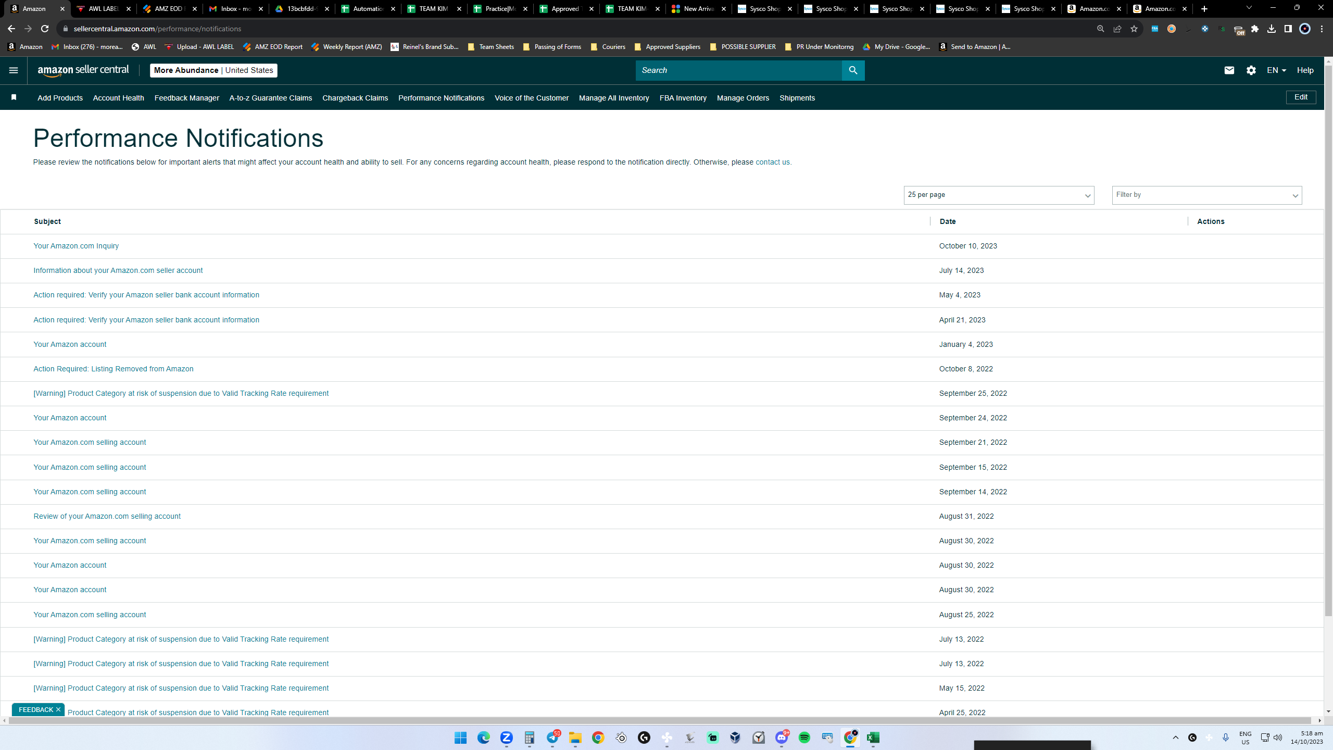Open Excel from the taskbar
The width and height of the screenshot is (1333, 750).
pos(873,737)
